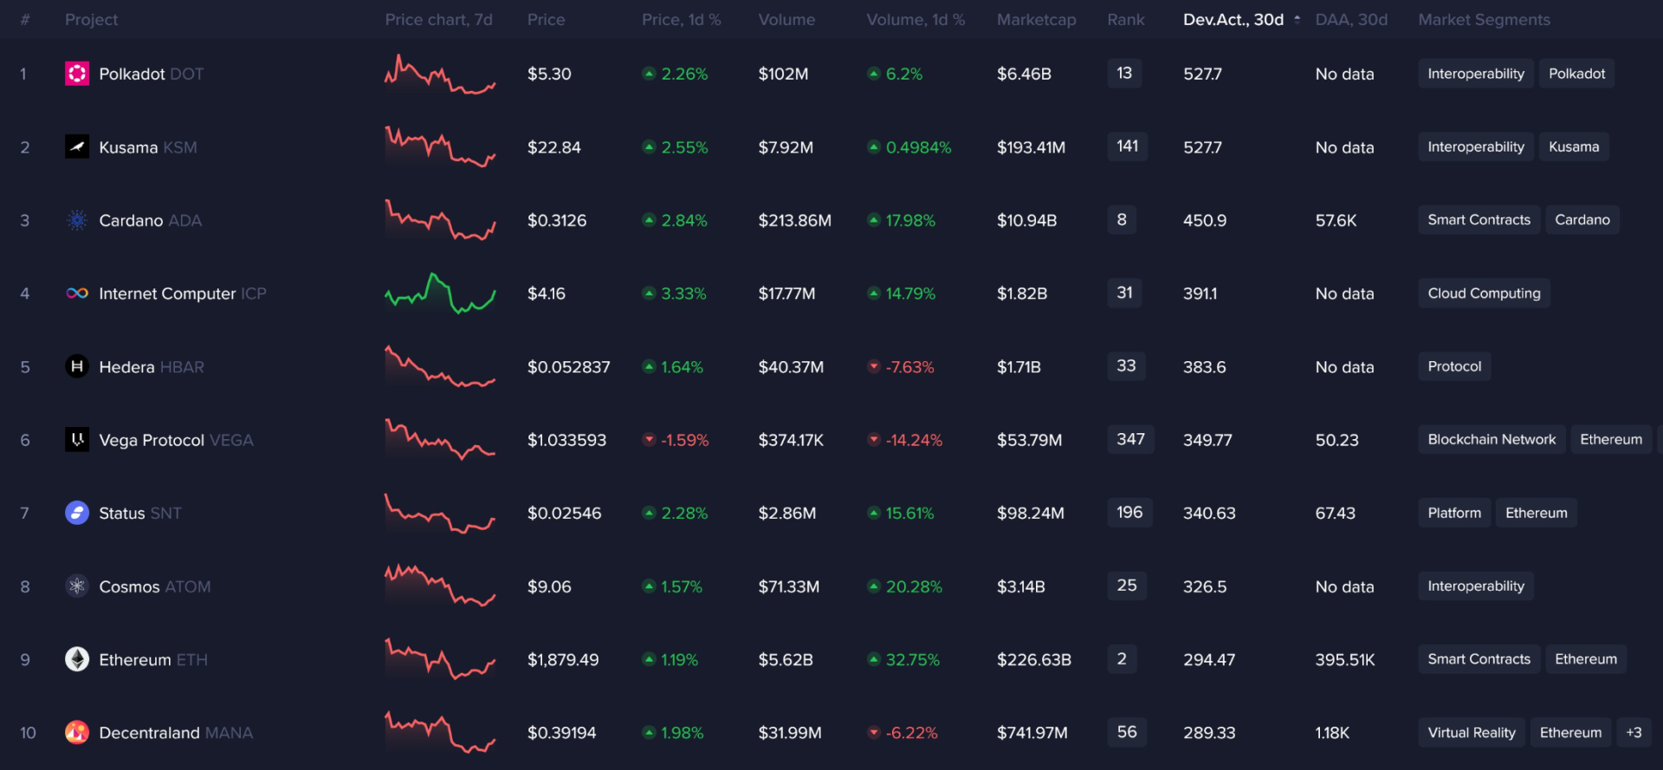Image resolution: width=1663 pixels, height=770 pixels.
Task: Click the Cardano logo icon
Action: [x=77, y=220]
